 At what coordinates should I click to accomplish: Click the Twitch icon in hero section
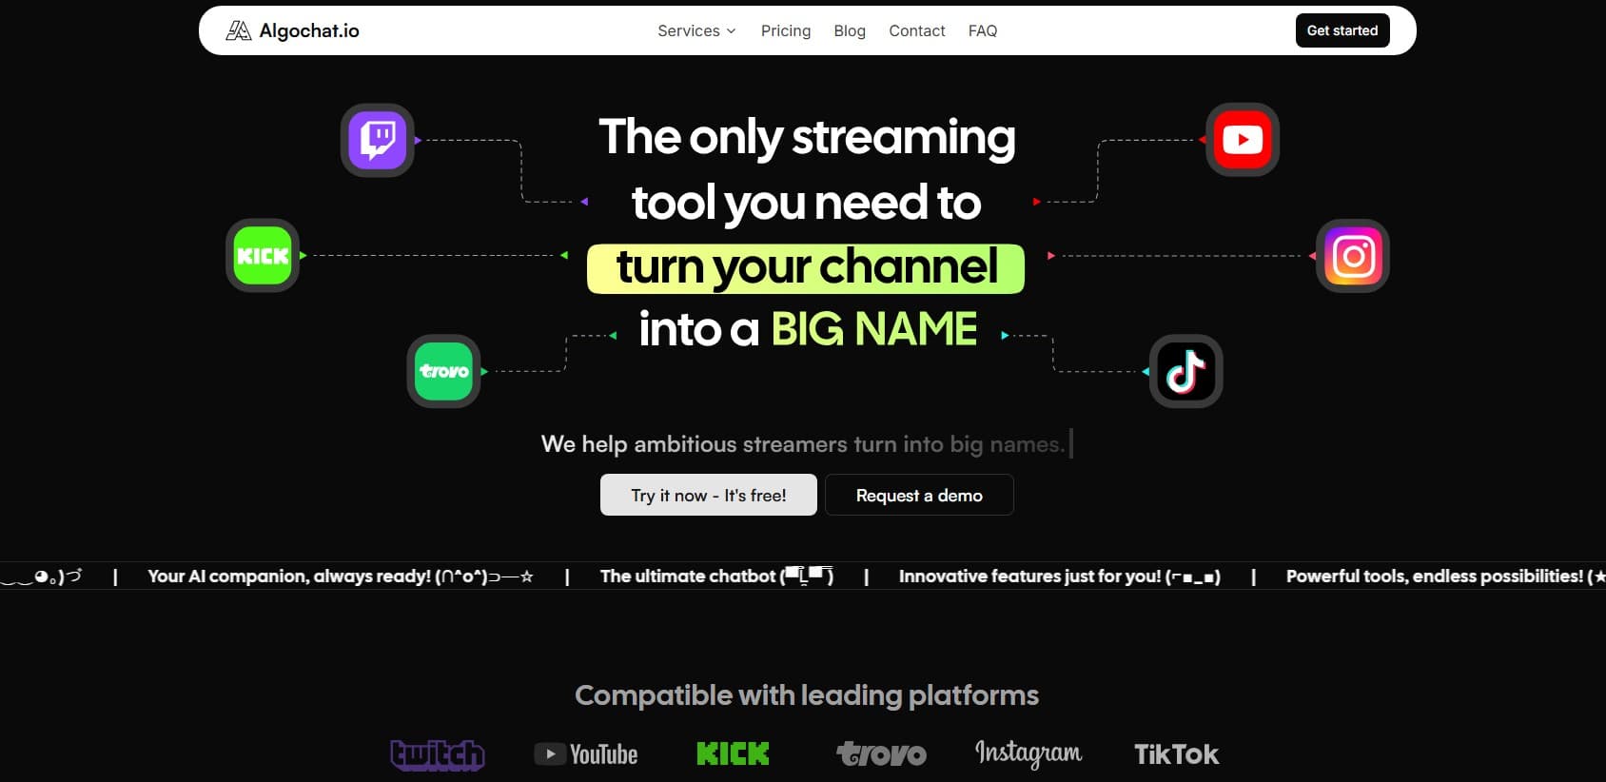[x=378, y=140]
